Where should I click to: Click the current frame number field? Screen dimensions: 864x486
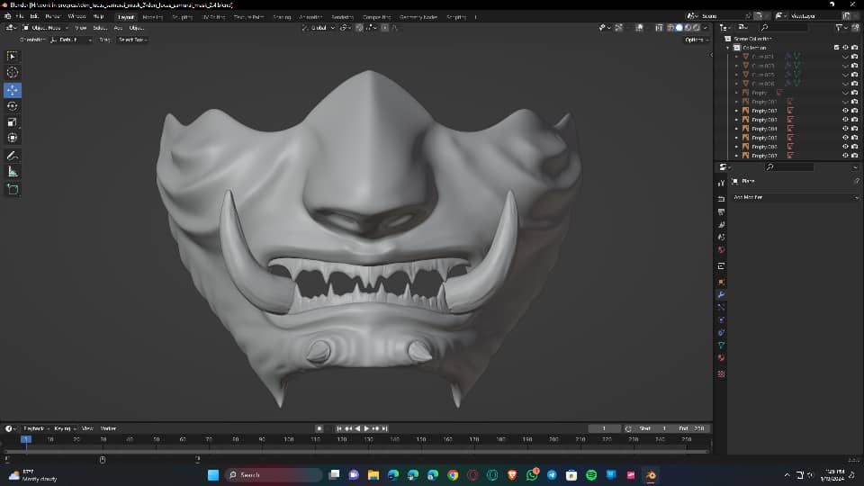click(x=604, y=428)
